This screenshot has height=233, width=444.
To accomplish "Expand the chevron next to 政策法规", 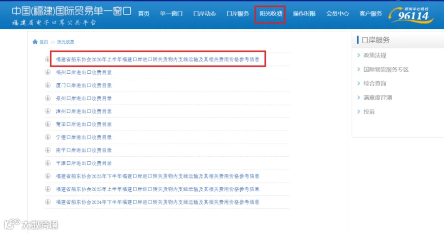I will [359, 55].
